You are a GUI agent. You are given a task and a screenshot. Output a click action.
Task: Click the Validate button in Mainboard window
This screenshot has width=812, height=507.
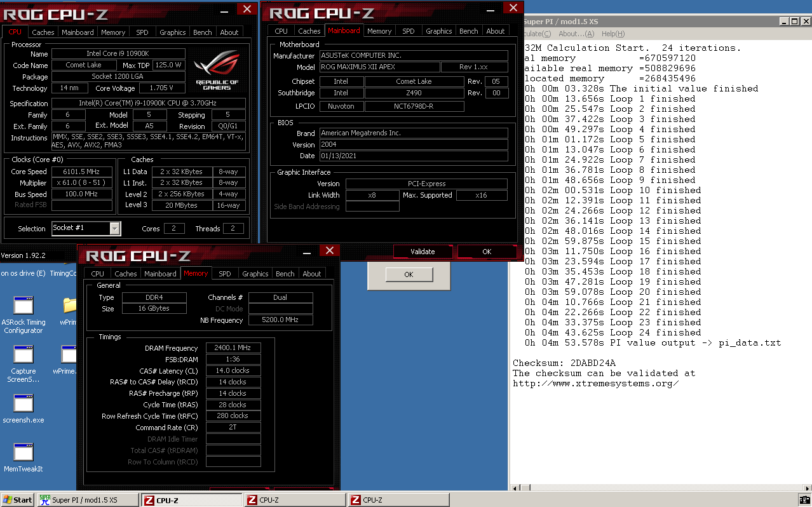click(423, 252)
